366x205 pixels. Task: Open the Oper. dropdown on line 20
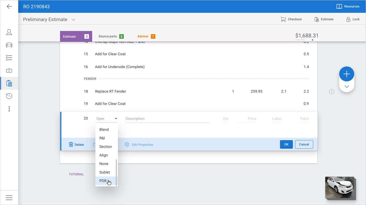(x=107, y=119)
